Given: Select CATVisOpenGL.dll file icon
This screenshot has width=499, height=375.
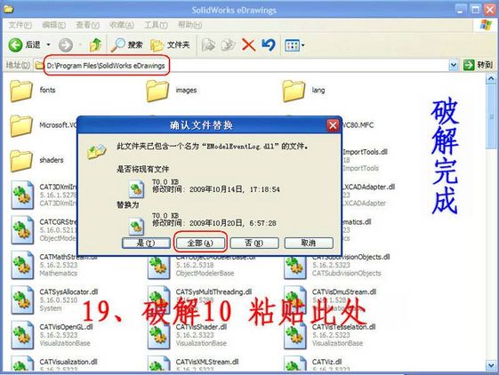Looking at the screenshot, I should click(x=22, y=335).
